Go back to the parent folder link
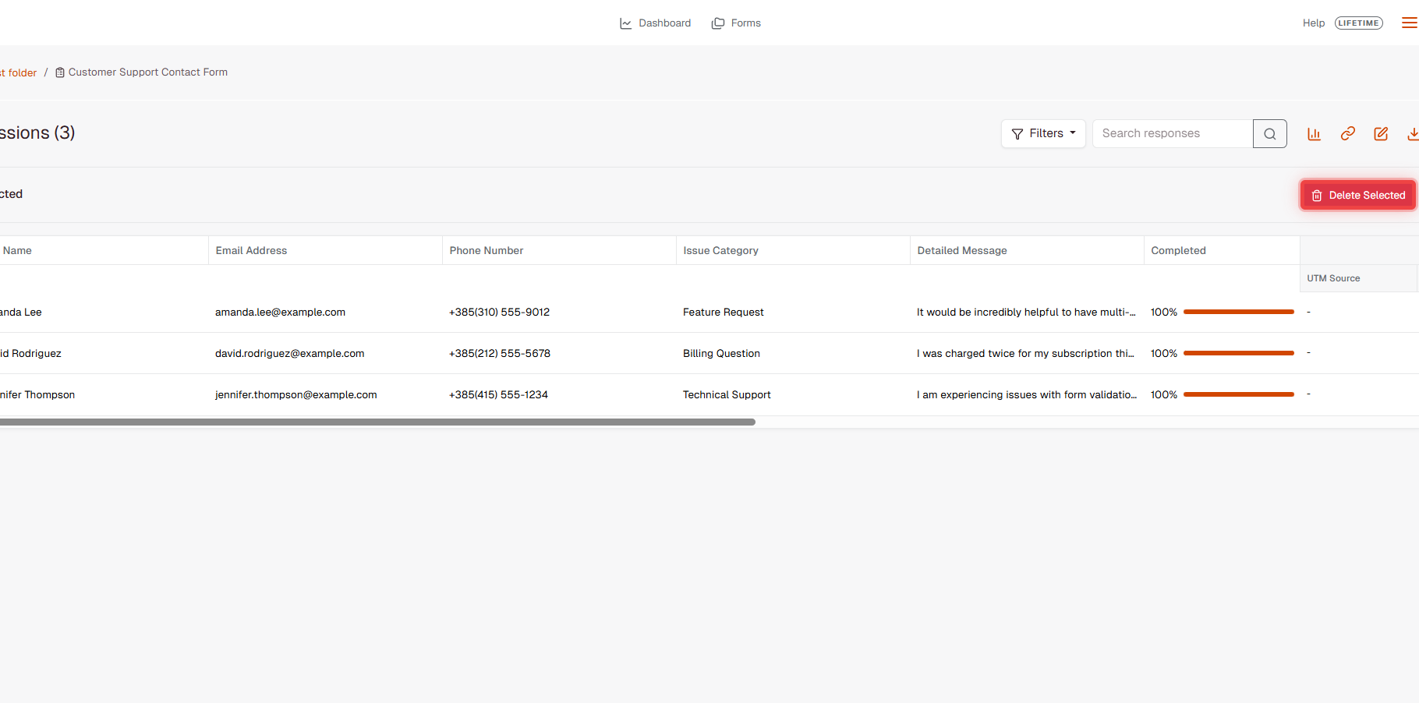The height and width of the screenshot is (703, 1419). coord(19,72)
